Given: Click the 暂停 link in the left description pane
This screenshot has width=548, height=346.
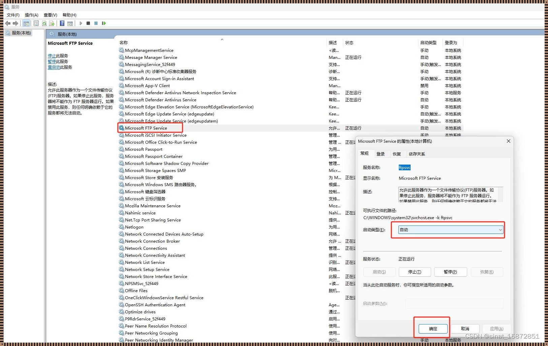Looking at the screenshot, I should click(52, 62).
